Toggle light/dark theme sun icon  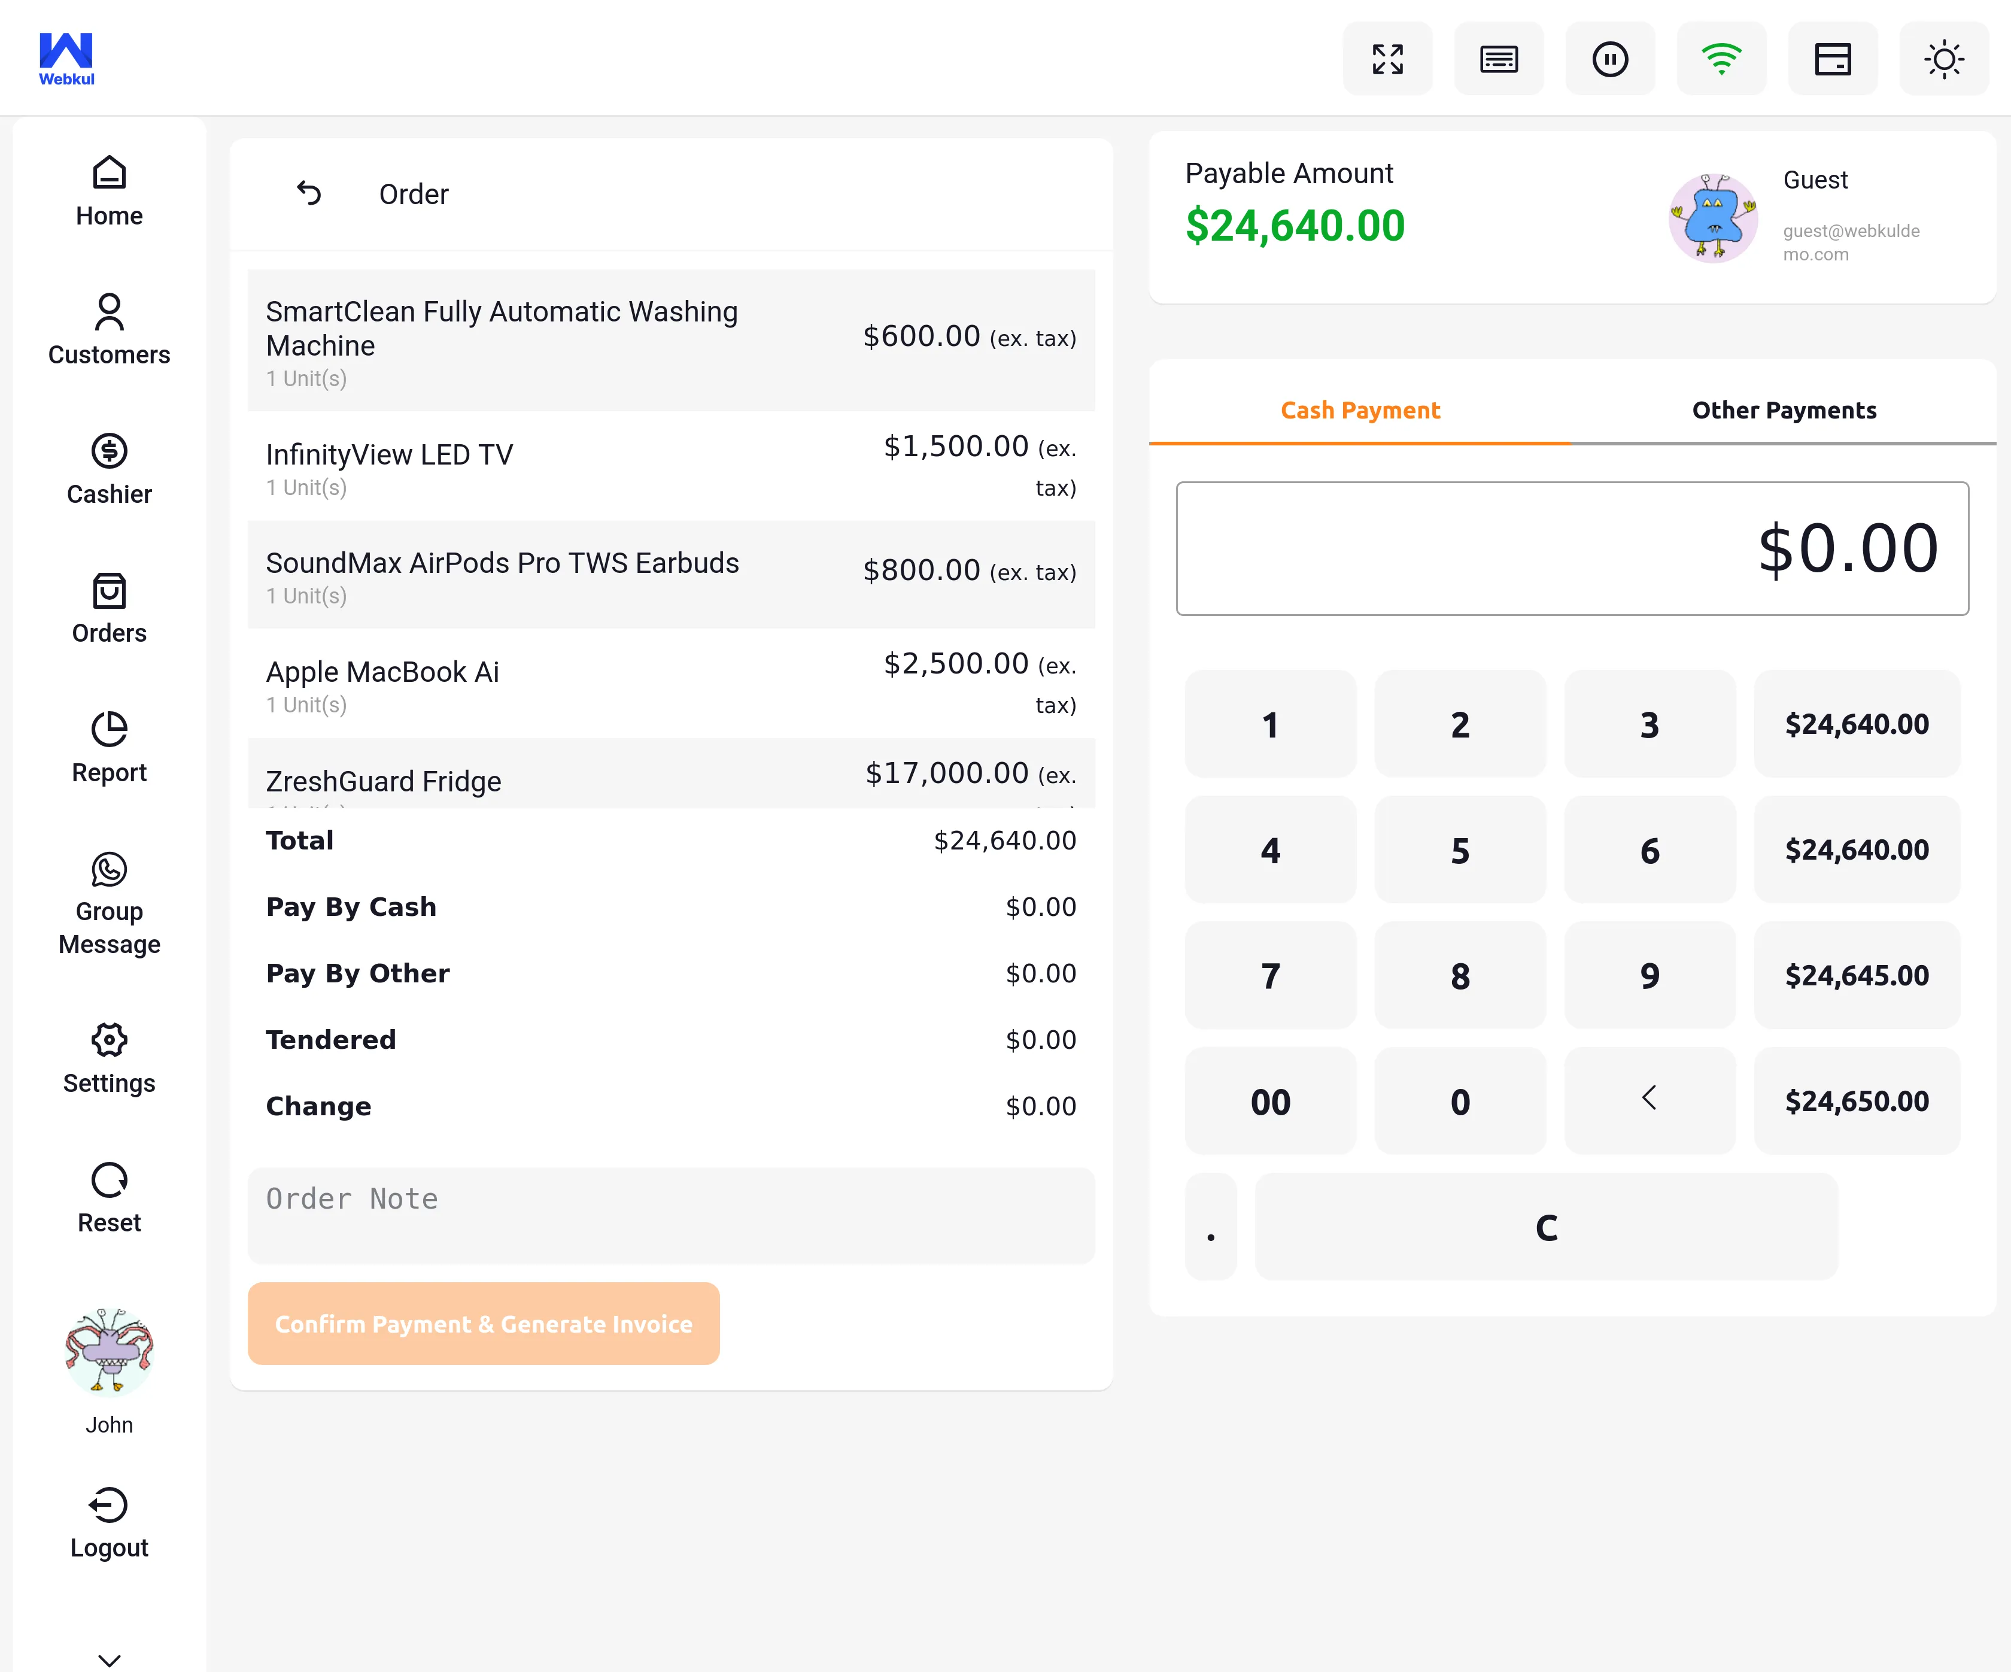coord(1944,59)
